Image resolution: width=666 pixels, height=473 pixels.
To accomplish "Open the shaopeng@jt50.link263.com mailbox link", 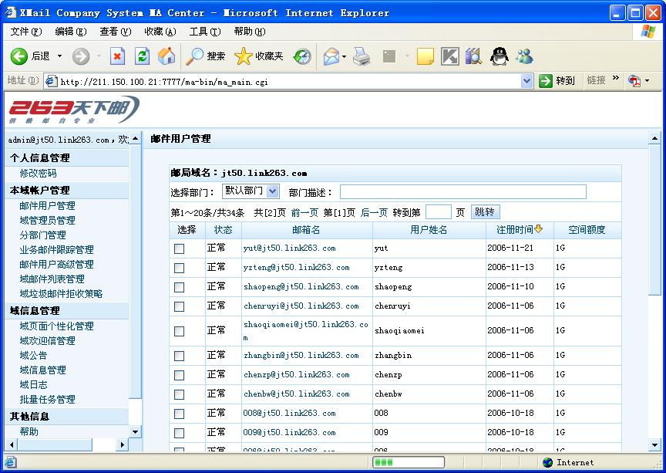I will [x=301, y=287].
